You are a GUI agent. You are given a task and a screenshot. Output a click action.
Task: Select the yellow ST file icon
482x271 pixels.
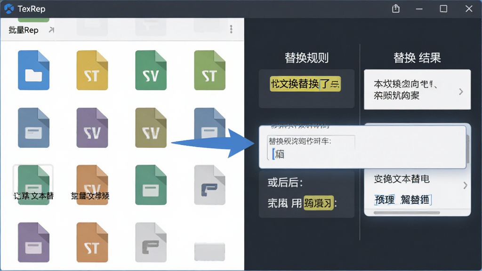pyautogui.click(x=92, y=70)
